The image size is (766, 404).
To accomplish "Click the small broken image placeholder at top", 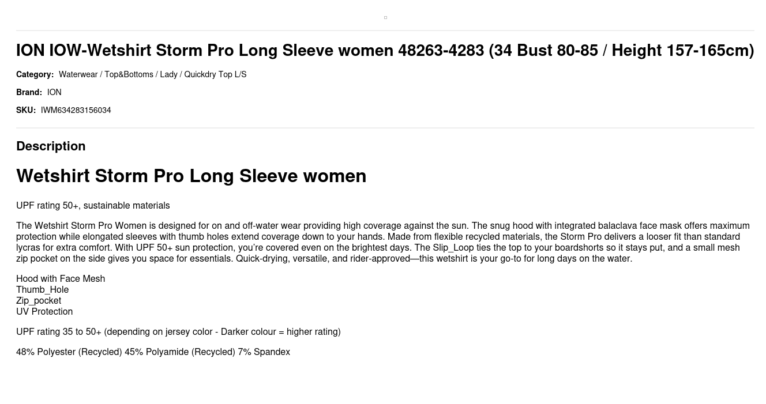I will [385, 17].
